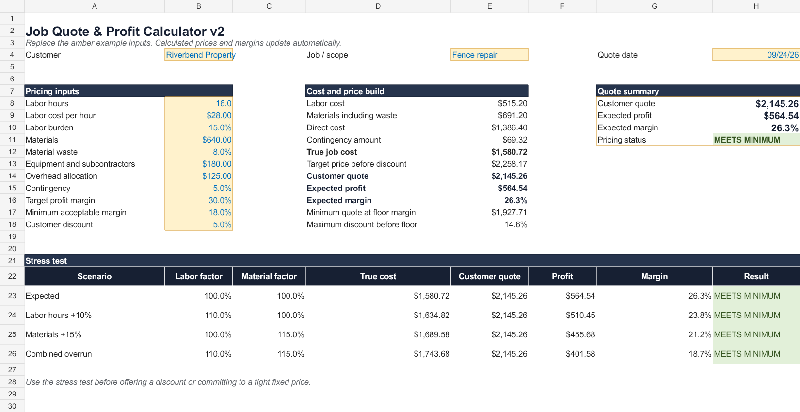Viewport: 800px width, 412px height.
Task: Select the Quote summary header cell
Action: (698, 91)
